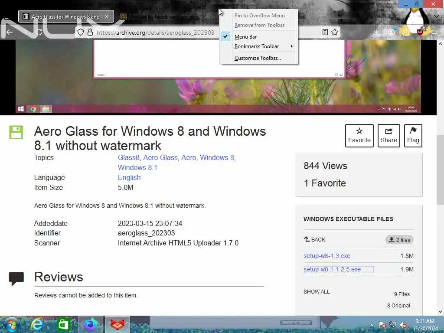Toggle reader view icon in address bar

(325, 32)
